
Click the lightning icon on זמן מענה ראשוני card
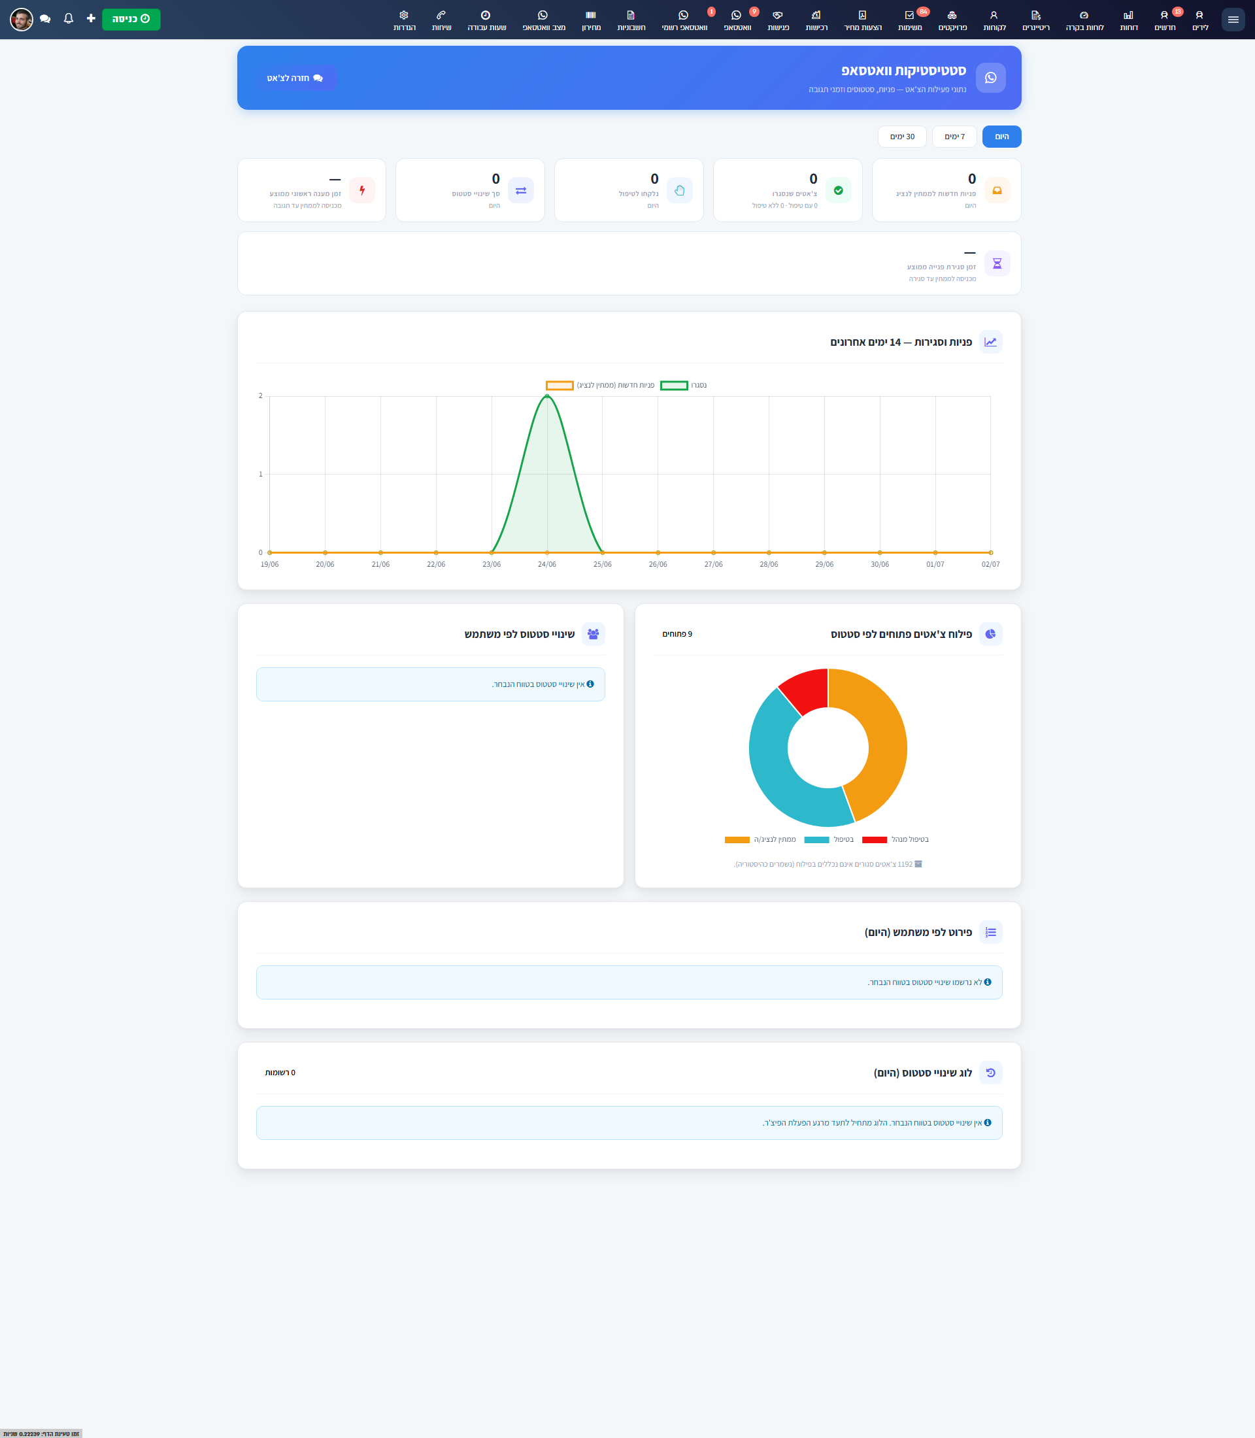(362, 190)
